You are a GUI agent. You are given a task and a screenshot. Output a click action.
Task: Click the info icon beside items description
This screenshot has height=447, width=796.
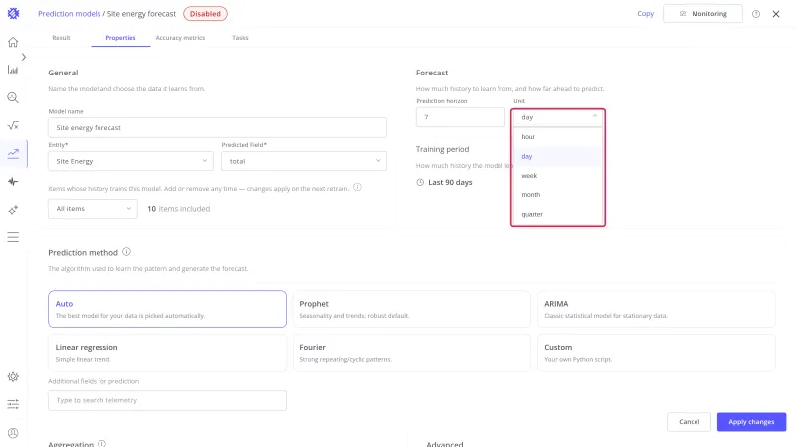[357, 187]
